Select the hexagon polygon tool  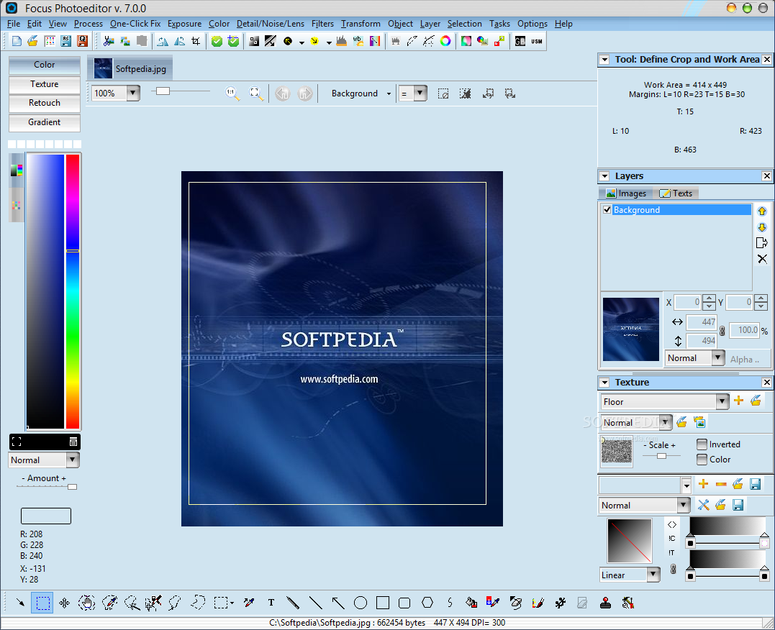pos(427,603)
